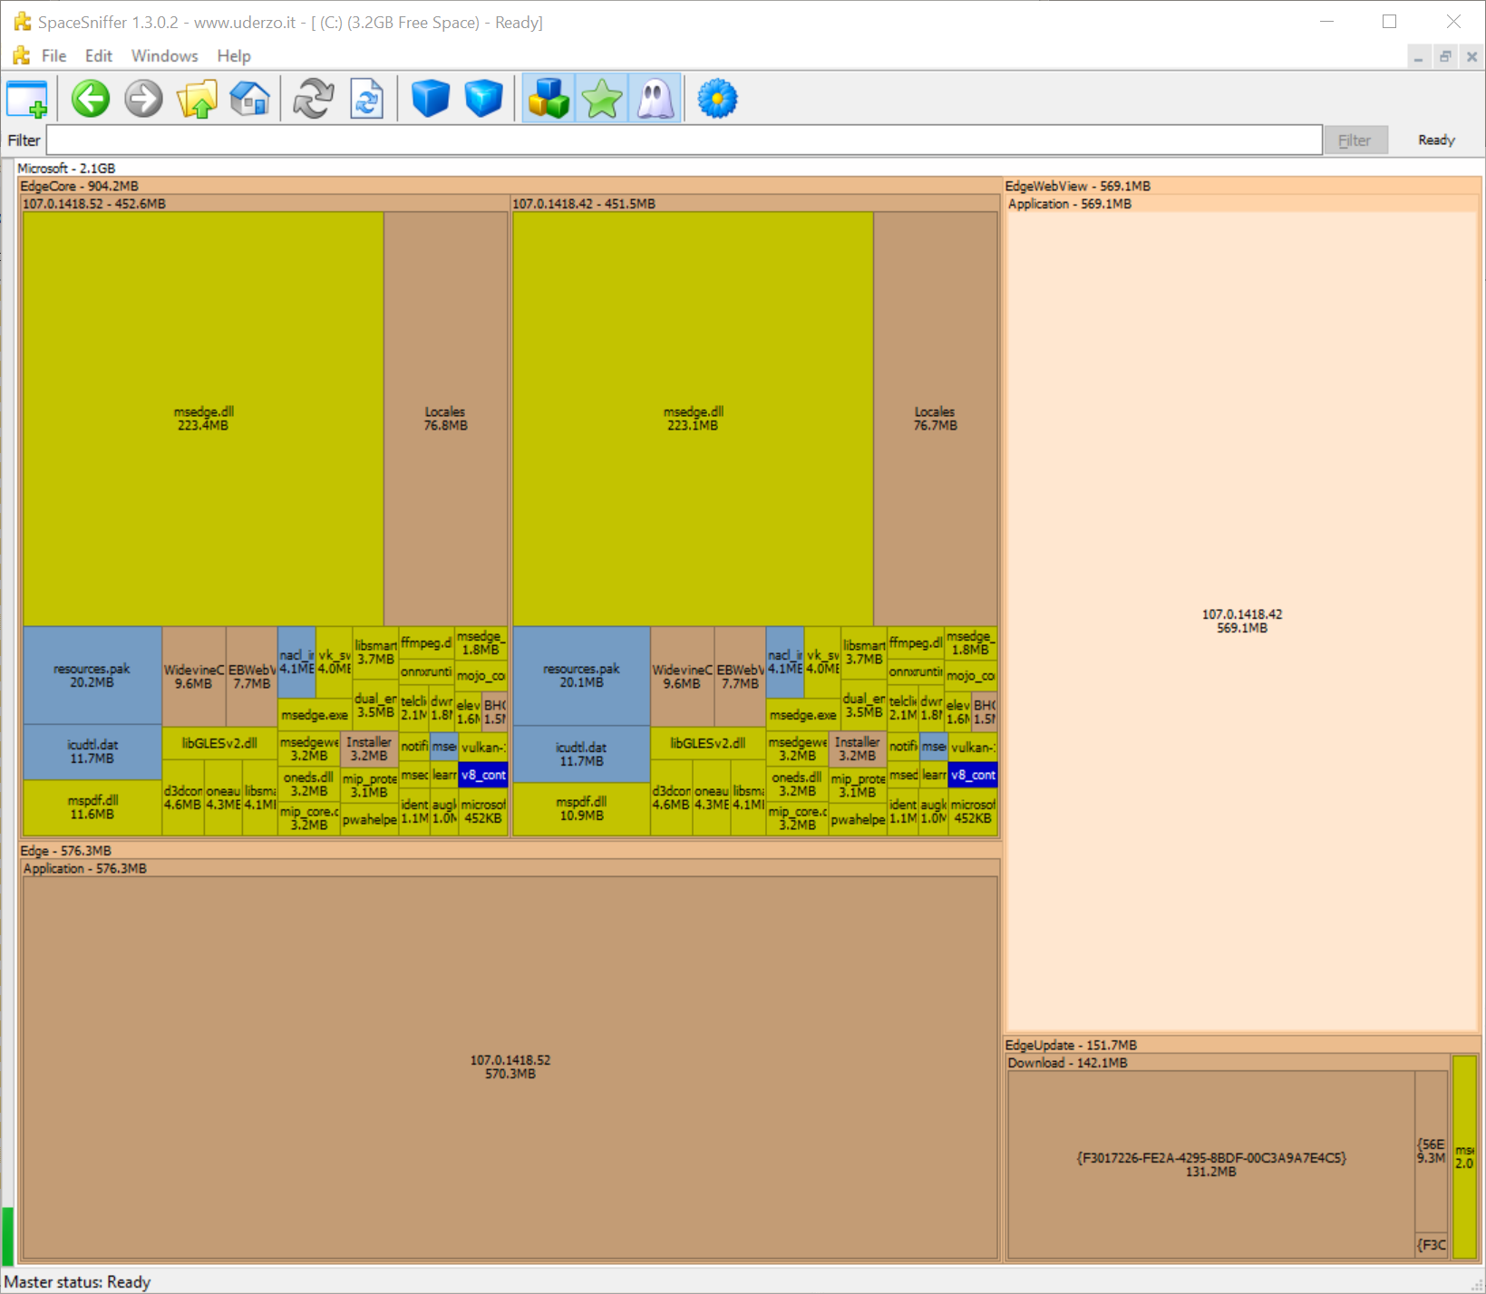
Task: Rescan the current view
Action: point(367,99)
